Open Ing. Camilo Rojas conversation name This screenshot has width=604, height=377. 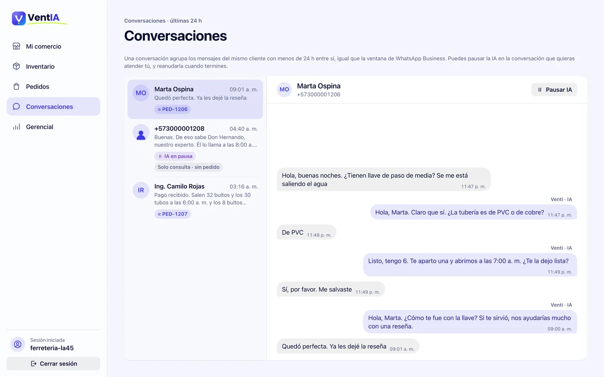click(x=179, y=186)
